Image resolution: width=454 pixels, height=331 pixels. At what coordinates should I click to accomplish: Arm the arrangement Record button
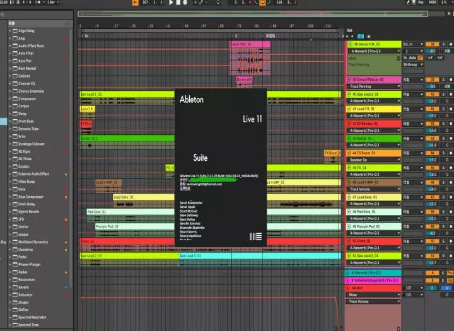pyautogui.click(x=185, y=3)
